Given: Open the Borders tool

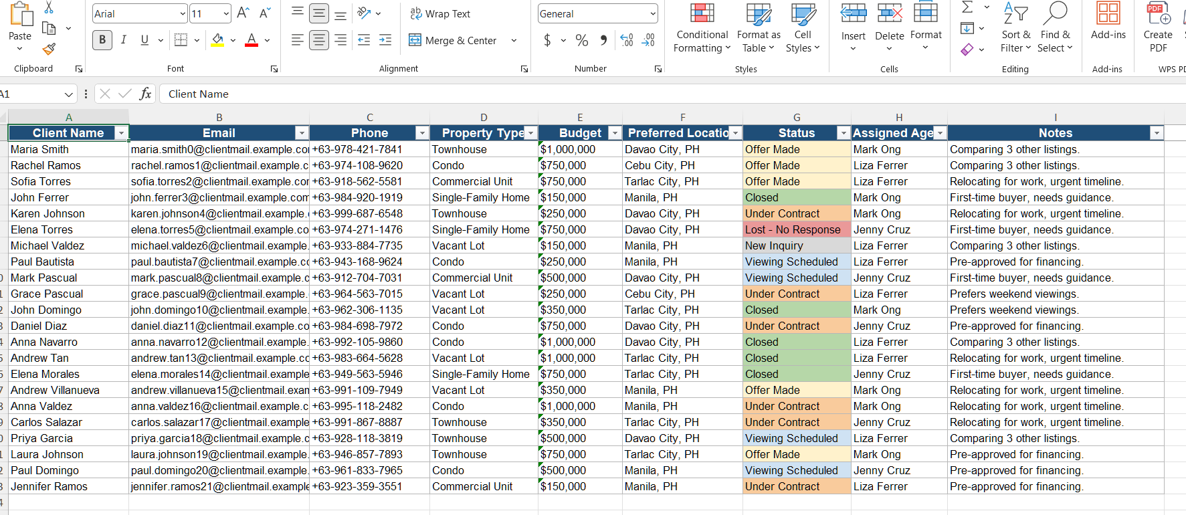Looking at the screenshot, I should coord(181,40).
